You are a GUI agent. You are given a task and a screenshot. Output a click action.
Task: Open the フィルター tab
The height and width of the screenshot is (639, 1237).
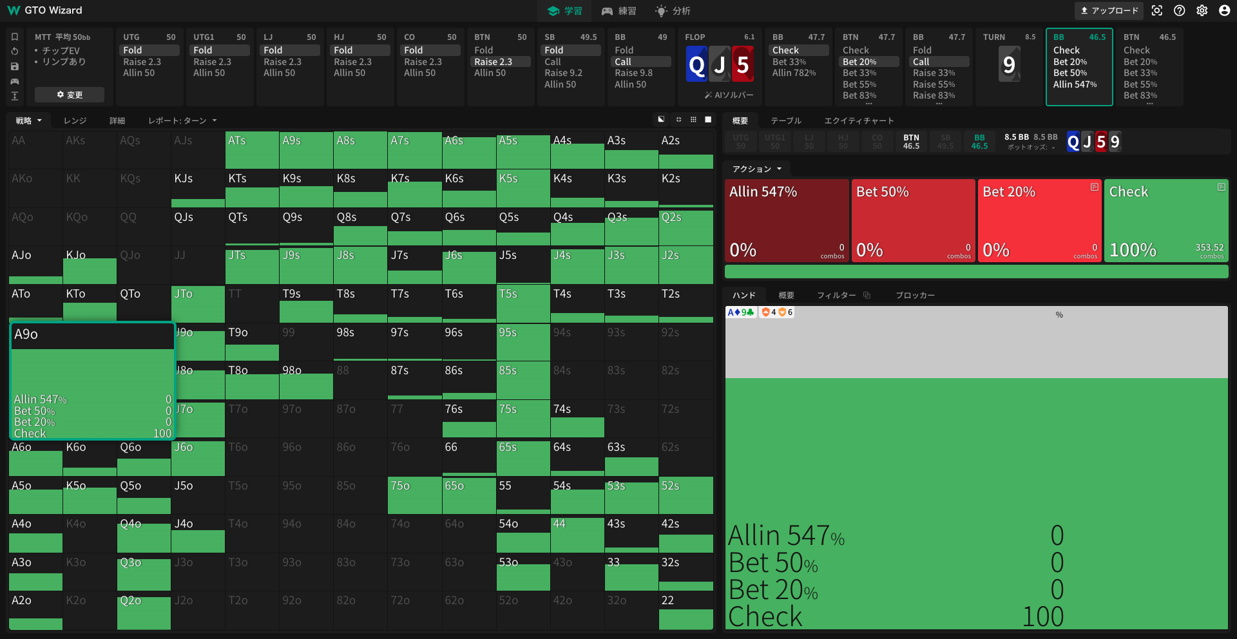click(836, 295)
